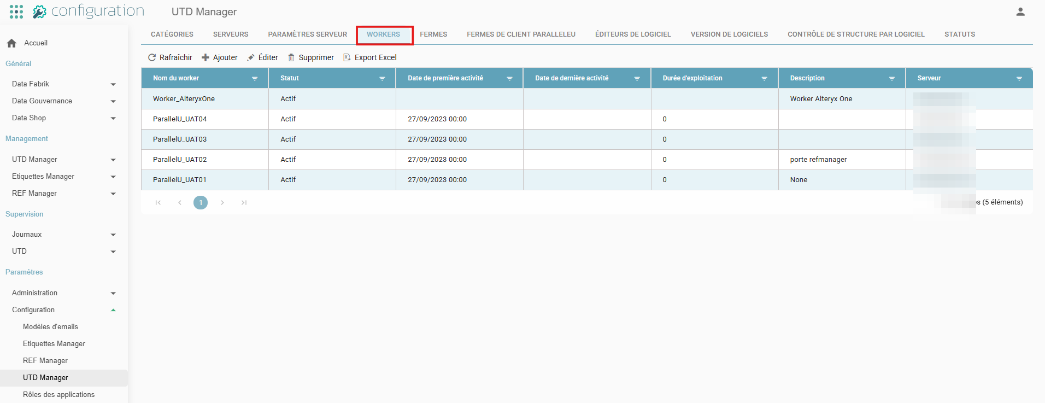Click the Export Excel icon
The width and height of the screenshot is (1045, 403).
click(347, 57)
